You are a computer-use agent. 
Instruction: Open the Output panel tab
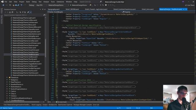(x=45, y=105)
